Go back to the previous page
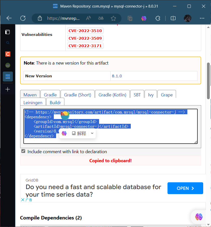 [9, 18]
